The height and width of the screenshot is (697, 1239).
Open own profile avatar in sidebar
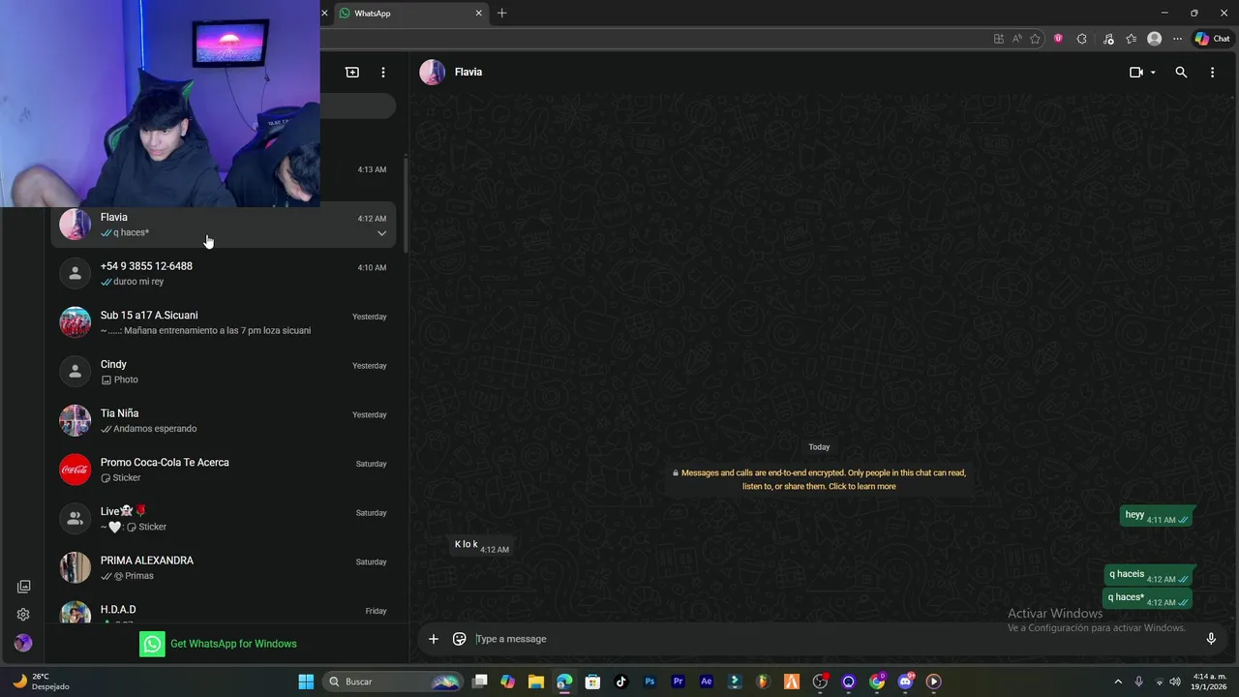23,643
